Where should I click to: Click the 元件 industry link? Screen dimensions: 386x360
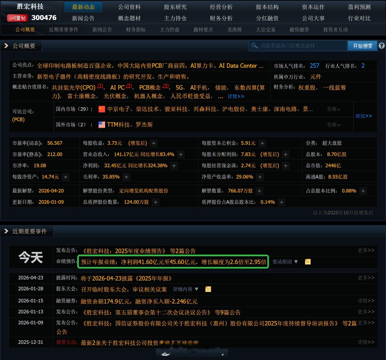click(316, 77)
